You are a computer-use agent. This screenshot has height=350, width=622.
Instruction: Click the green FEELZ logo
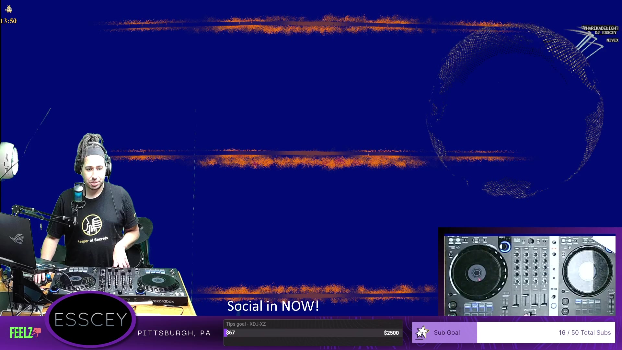click(x=21, y=333)
